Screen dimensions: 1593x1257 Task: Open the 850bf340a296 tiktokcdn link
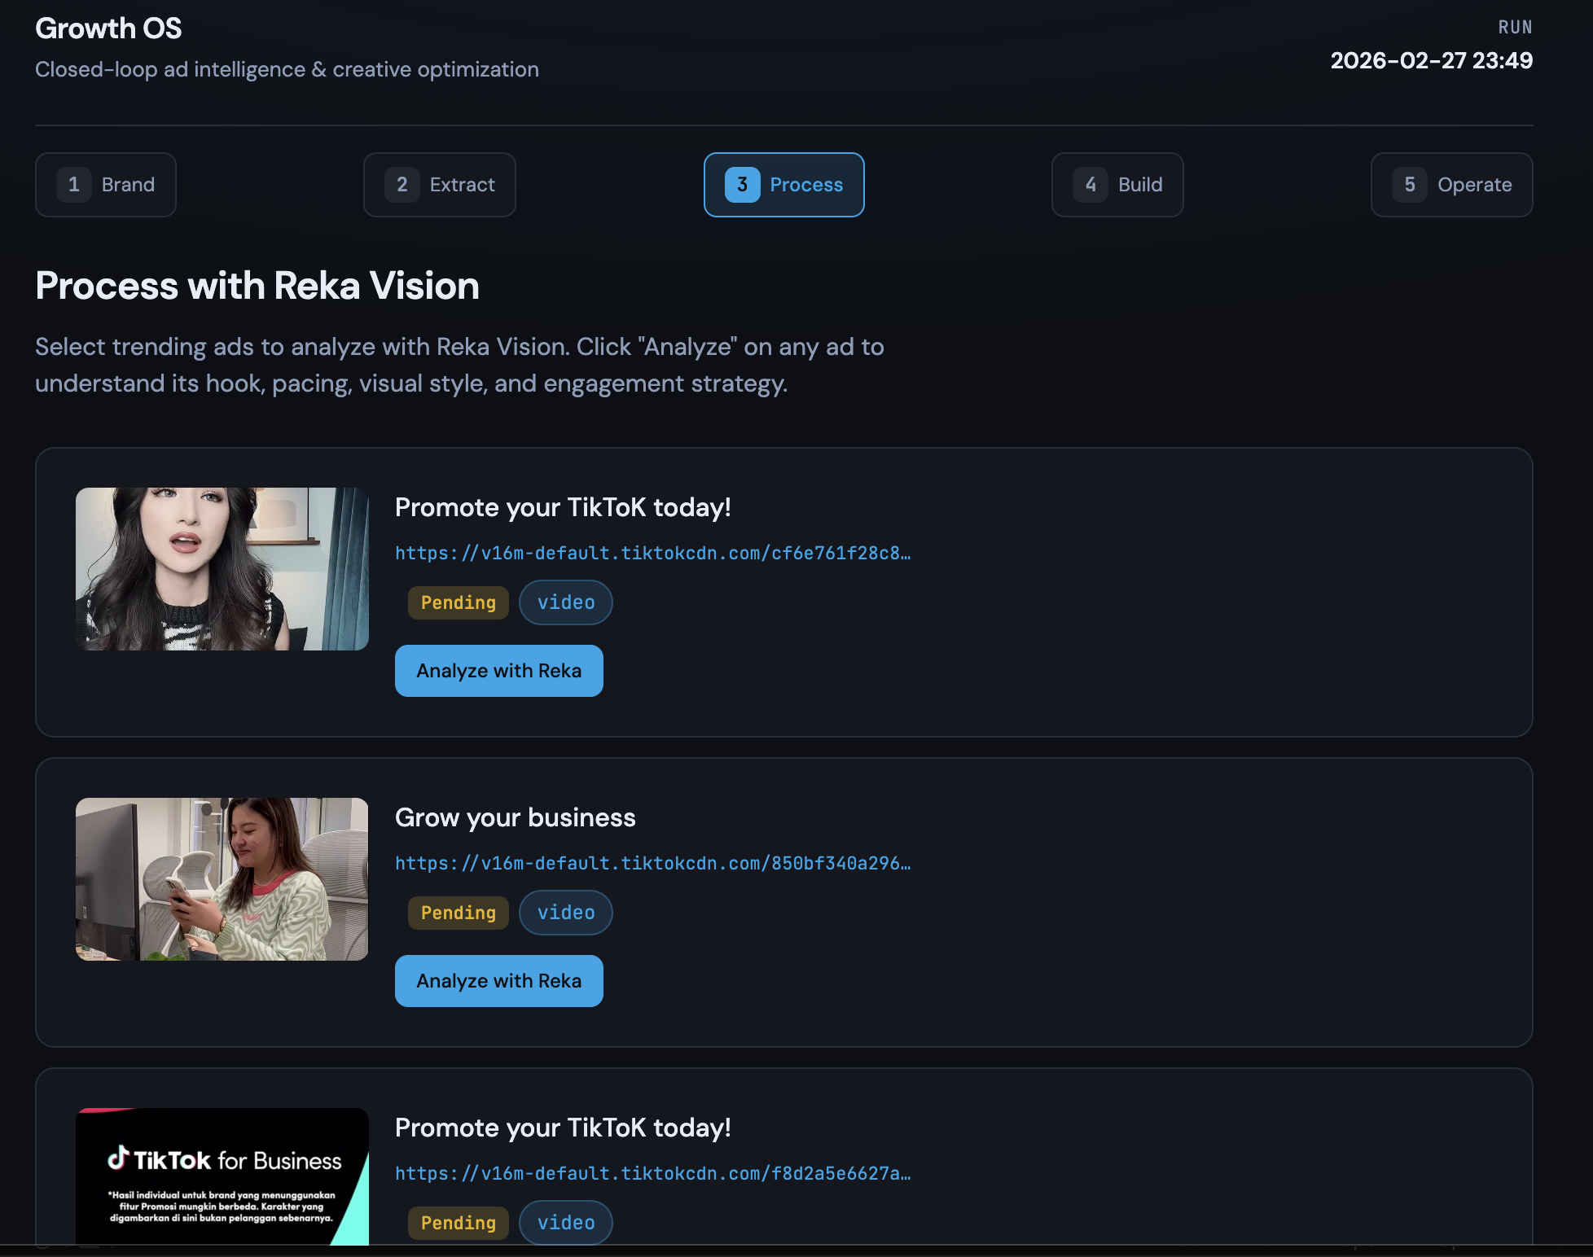pyautogui.click(x=652, y=864)
